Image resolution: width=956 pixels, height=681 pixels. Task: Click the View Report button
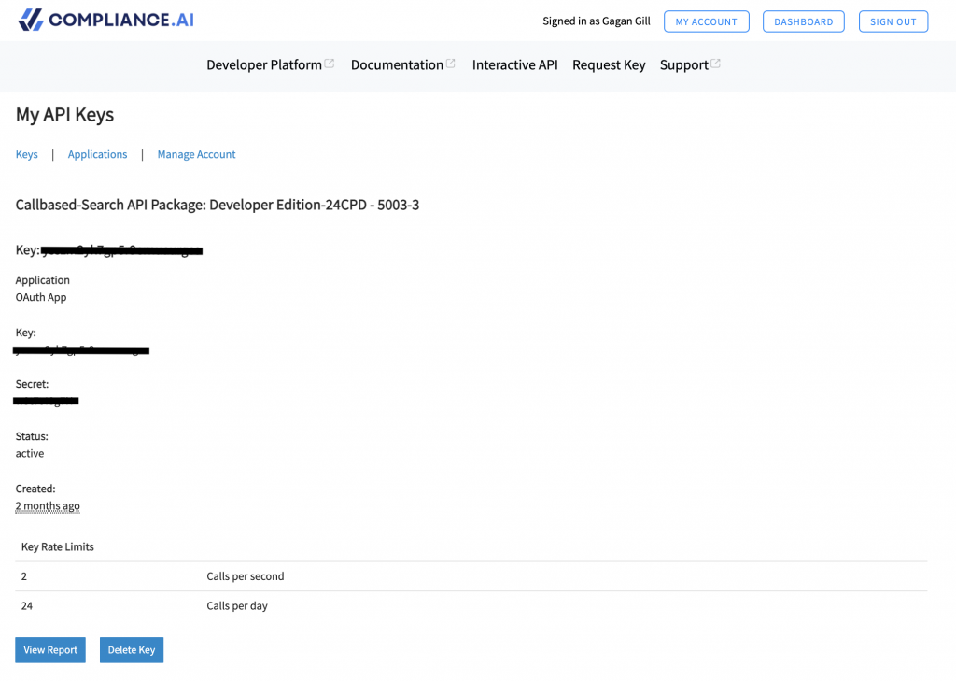(x=50, y=650)
